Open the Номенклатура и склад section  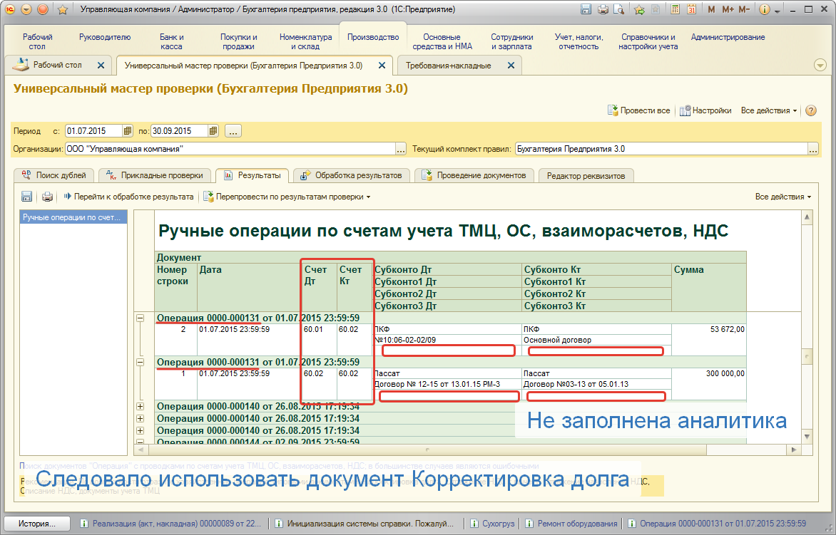(x=305, y=41)
